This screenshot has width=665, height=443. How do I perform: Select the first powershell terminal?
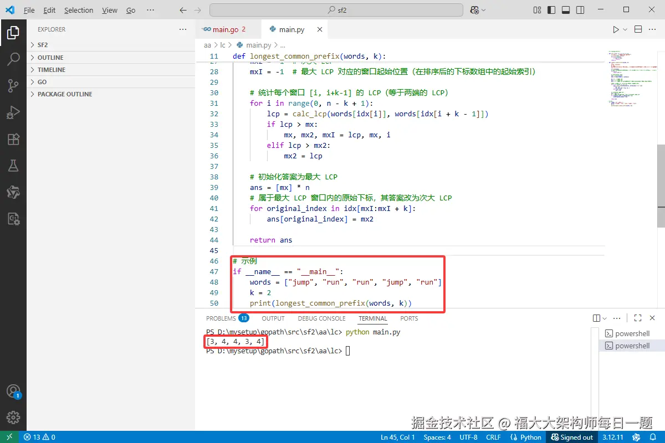[632, 333]
